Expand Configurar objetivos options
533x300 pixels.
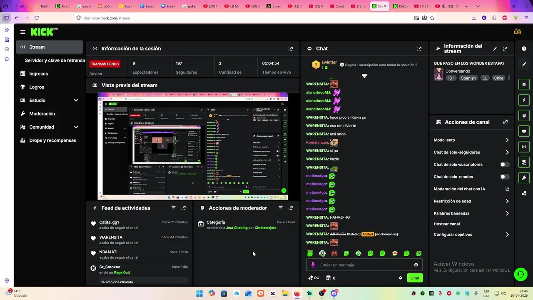(507, 235)
